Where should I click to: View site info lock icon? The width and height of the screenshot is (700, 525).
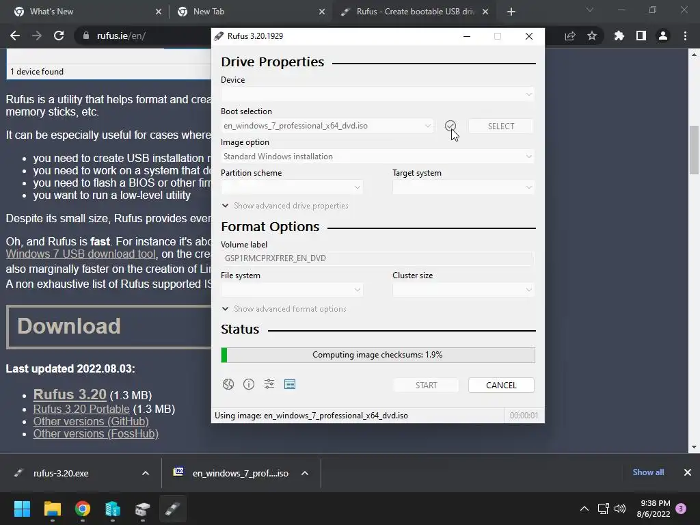[x=85, y=36]
